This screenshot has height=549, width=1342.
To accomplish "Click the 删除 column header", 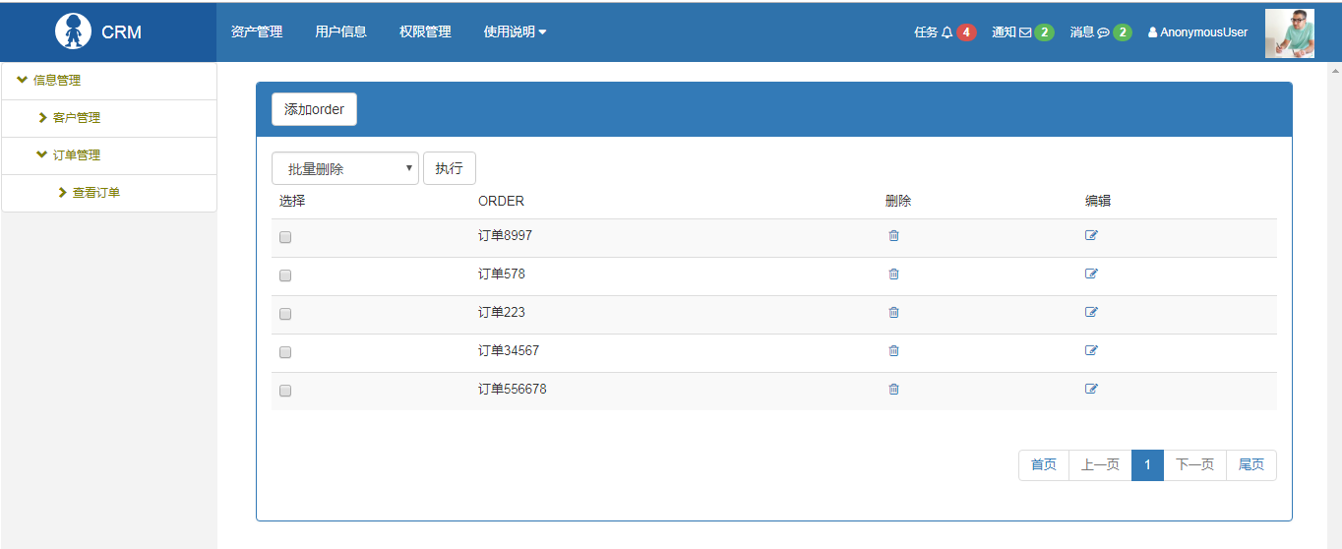I will coord(898,201).
